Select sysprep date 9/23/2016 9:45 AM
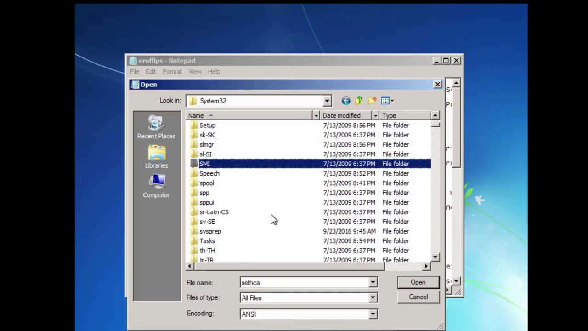Screen dimensions: 588x331 point(349,231)
